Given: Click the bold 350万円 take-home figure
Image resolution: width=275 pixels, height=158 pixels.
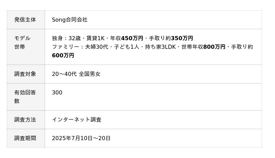Looking at the screenshot, I should point(182,38).
